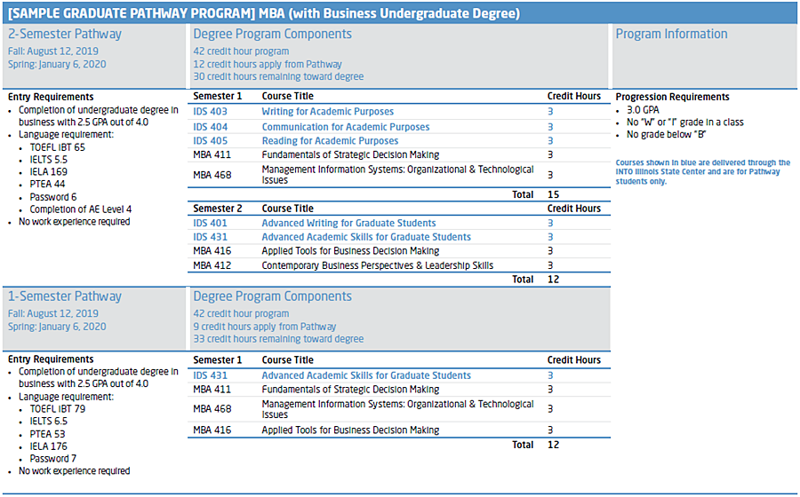Screen dimensions: 800x497
Task: Open the Communication for Academic Purposes course
Action: 345,127
